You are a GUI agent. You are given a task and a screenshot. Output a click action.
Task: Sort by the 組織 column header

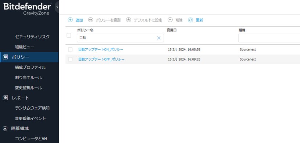point(242,30)
